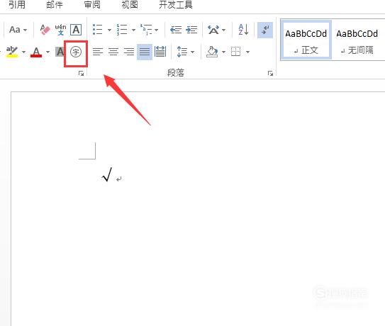
Task: Expand the Multilevel List dropdown arrow
Action: (x=157, y=30)
